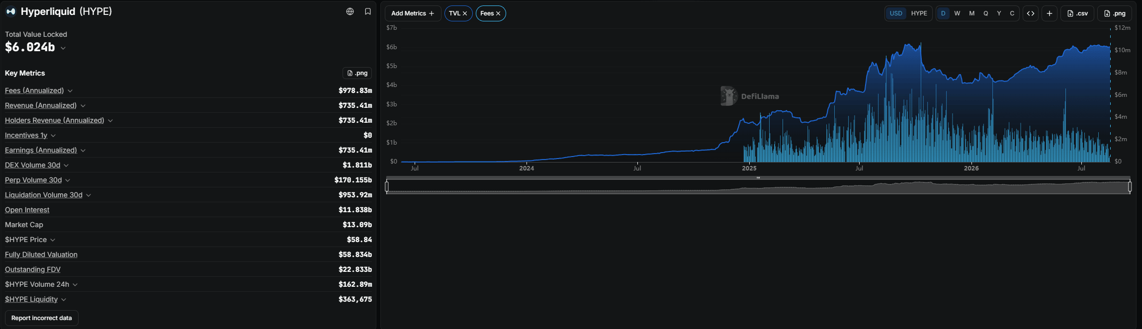
Task: Expand Earnings (Annualized) row
Action: [83, 151]
